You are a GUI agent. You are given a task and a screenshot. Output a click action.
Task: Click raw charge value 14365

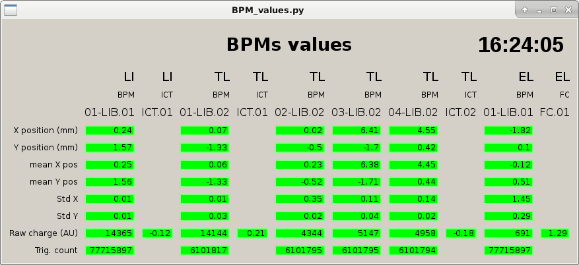point(110,233)
